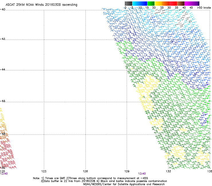Select the gray 0-5 knots color swatch

pos(128,3)
